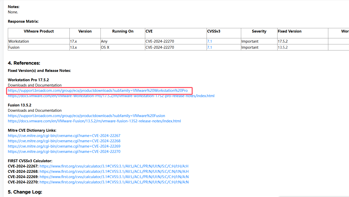
Task: Click the 'Any' Running On cell
Action: click(123, 41)
